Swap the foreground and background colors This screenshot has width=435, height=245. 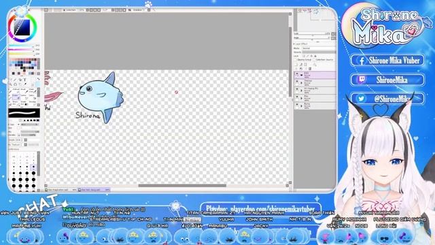(x=39, y=79)
